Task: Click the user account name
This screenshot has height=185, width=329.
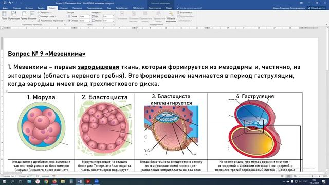Action: pos(289,8)
